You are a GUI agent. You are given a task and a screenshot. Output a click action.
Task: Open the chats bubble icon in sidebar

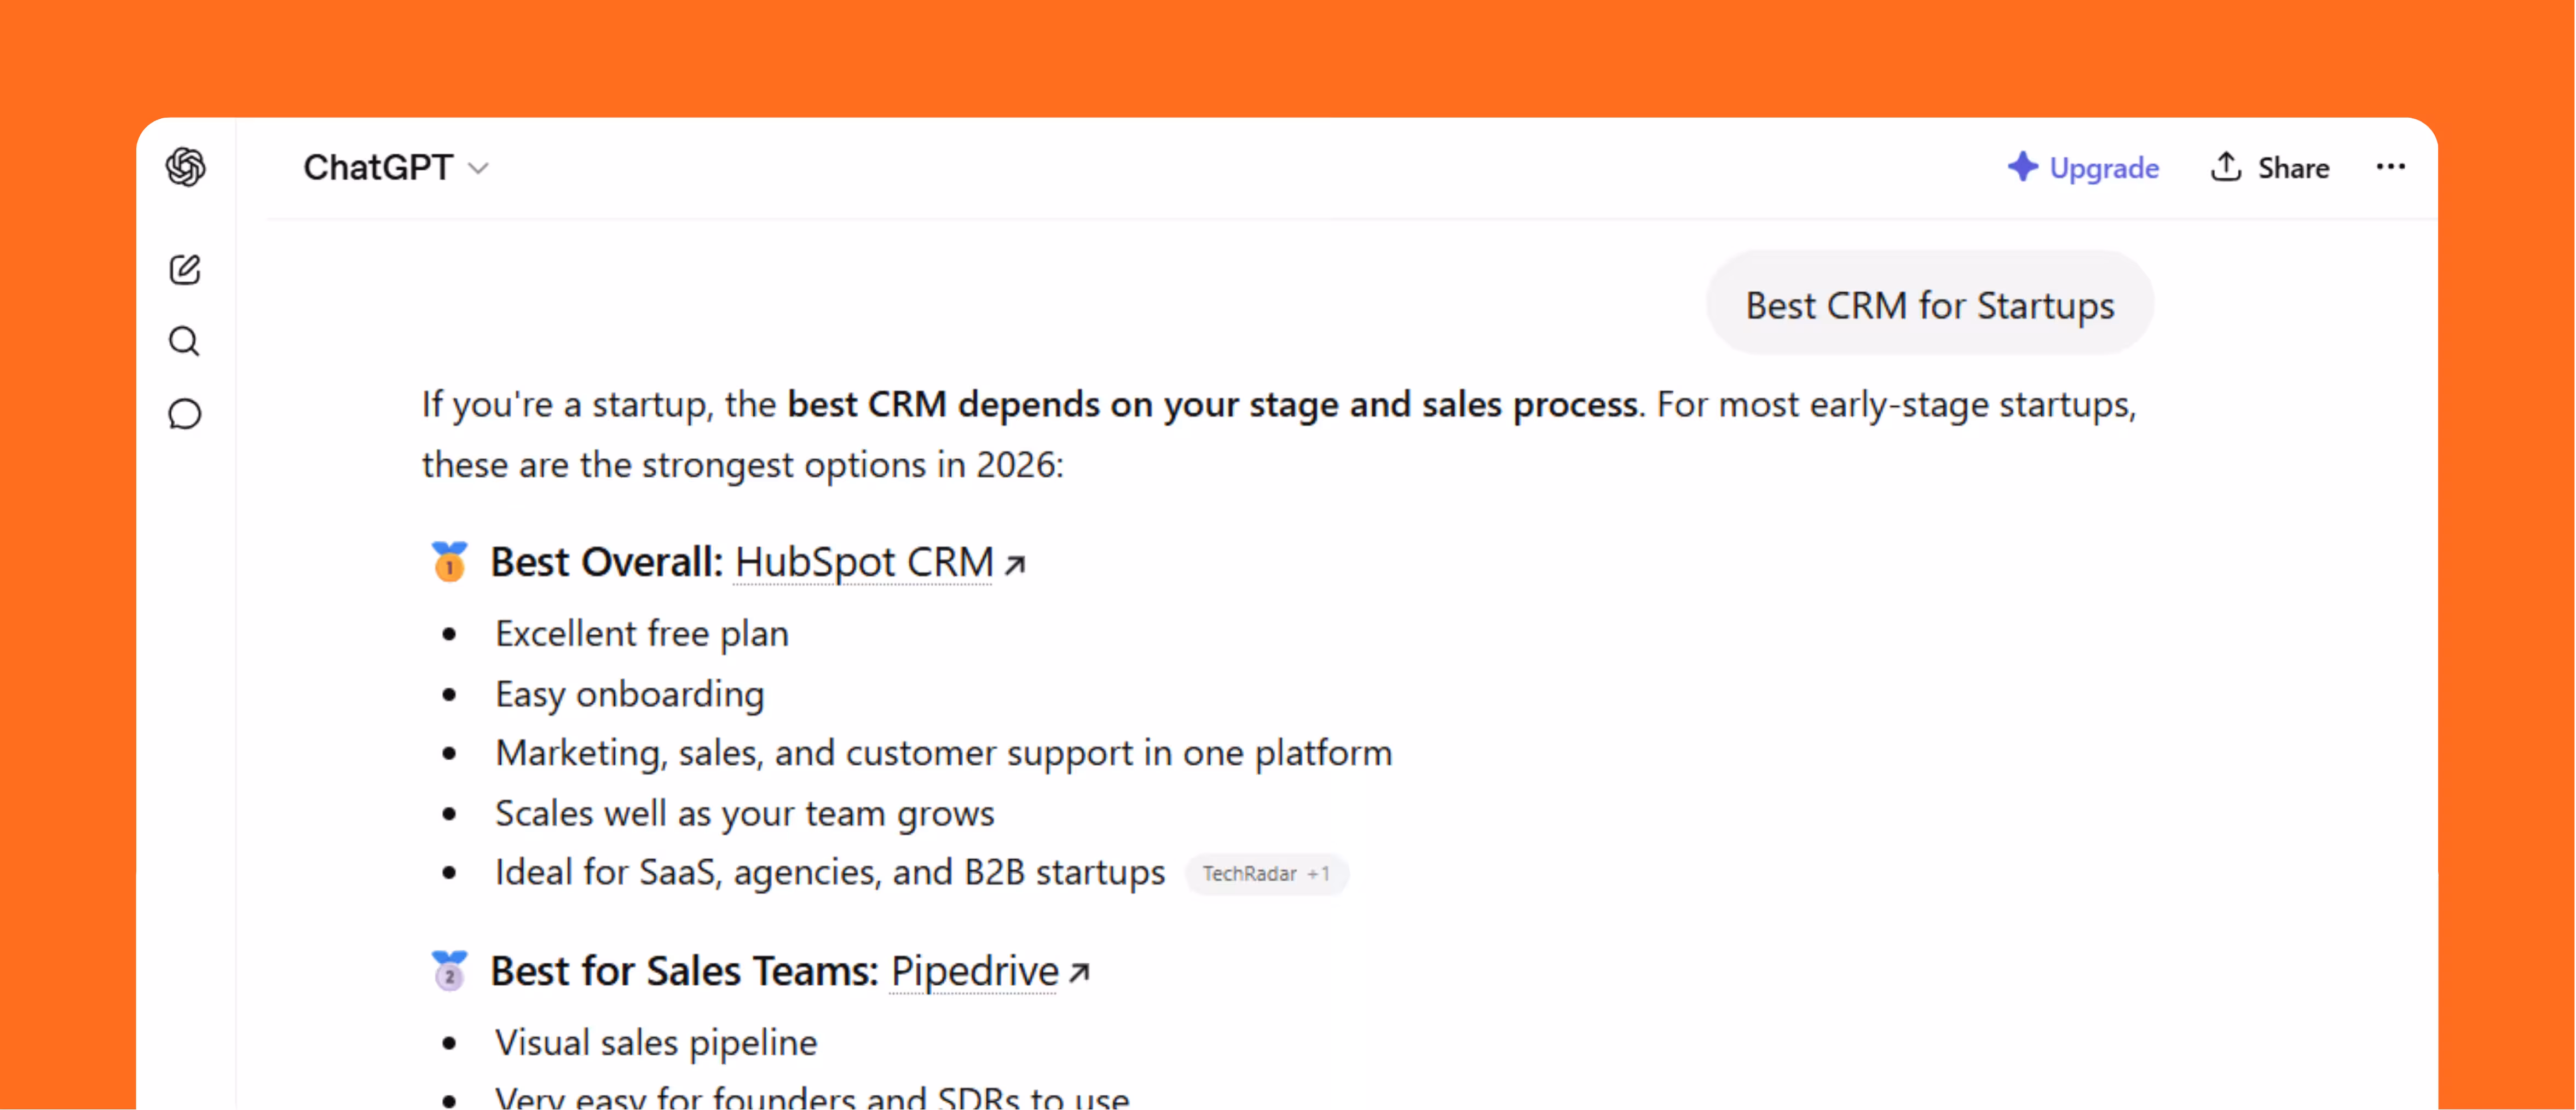185,414
